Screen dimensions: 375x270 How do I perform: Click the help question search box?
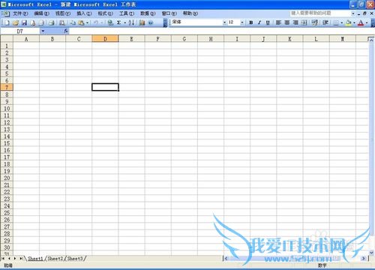(321, 13)
